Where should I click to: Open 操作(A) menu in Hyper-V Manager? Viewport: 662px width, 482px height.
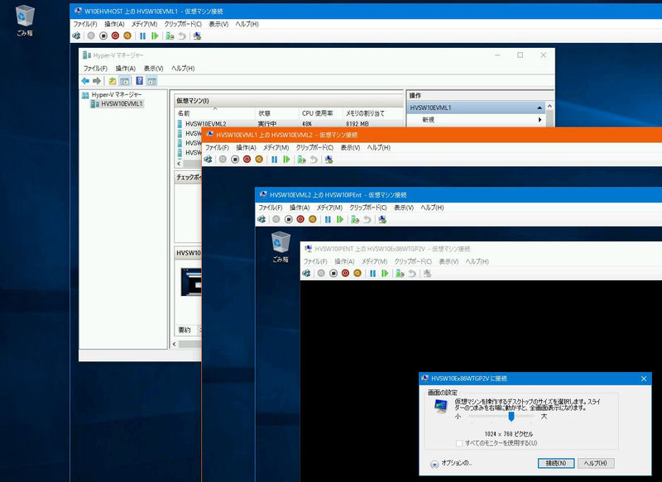tap(126, 69)
